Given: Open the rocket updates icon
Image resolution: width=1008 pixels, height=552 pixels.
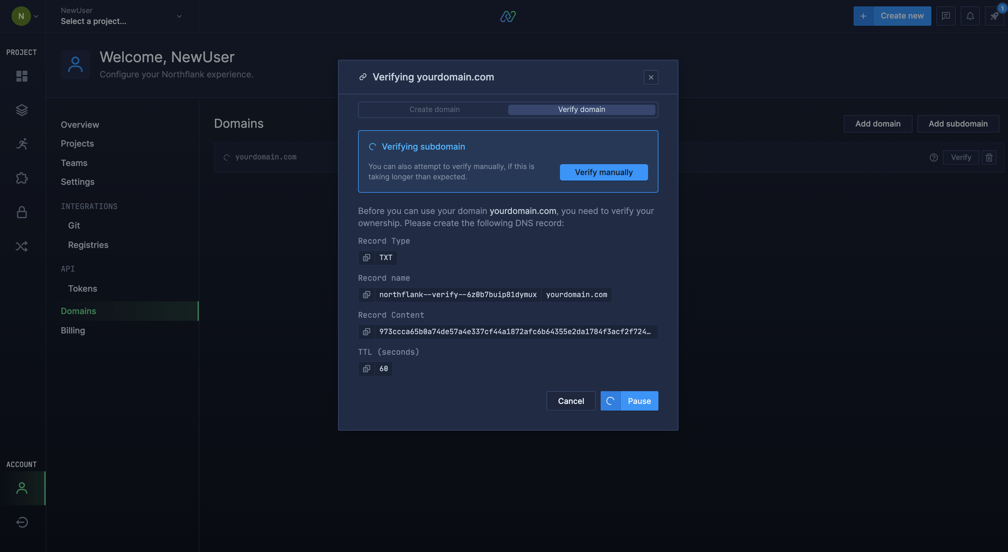Looking at the screenshot, I should (x=994, y=16).
